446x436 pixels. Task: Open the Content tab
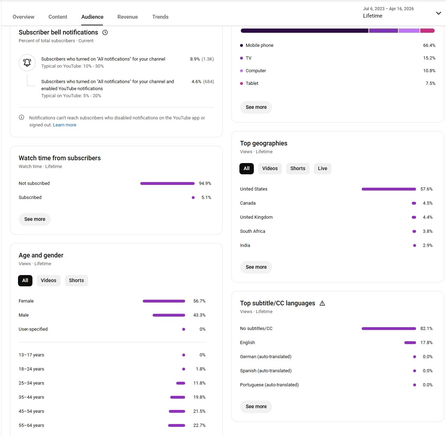point(58,17)
